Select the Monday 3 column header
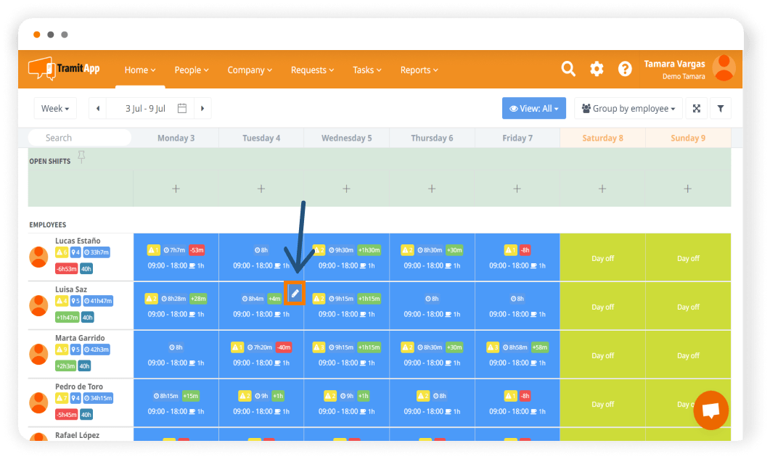770x459 pixels. (x=176, y=138)
